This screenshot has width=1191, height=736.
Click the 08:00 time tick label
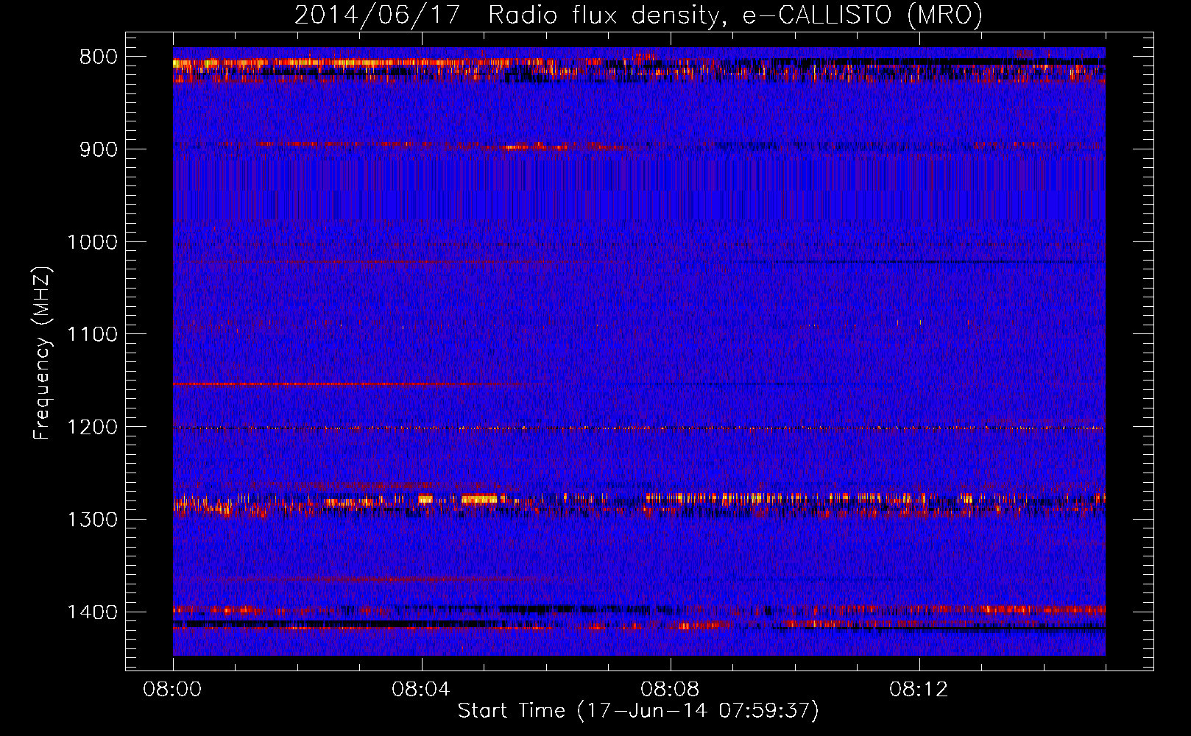173,690
